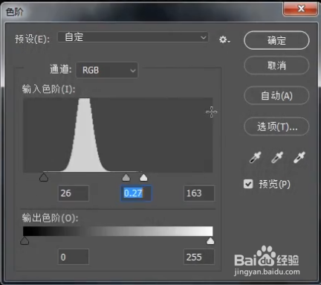Open 选项(T)... settings
Image resolution: width=321 pixels, height=285 pixels.
pos(276,127)
